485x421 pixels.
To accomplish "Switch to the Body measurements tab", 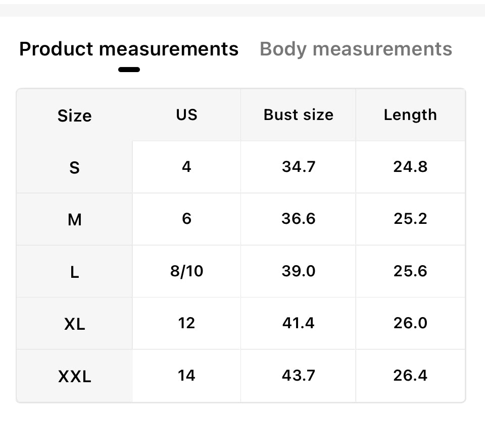I will (356, 49).
